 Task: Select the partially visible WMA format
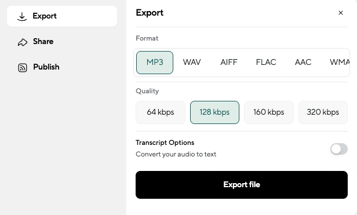(x=340, y=63)
